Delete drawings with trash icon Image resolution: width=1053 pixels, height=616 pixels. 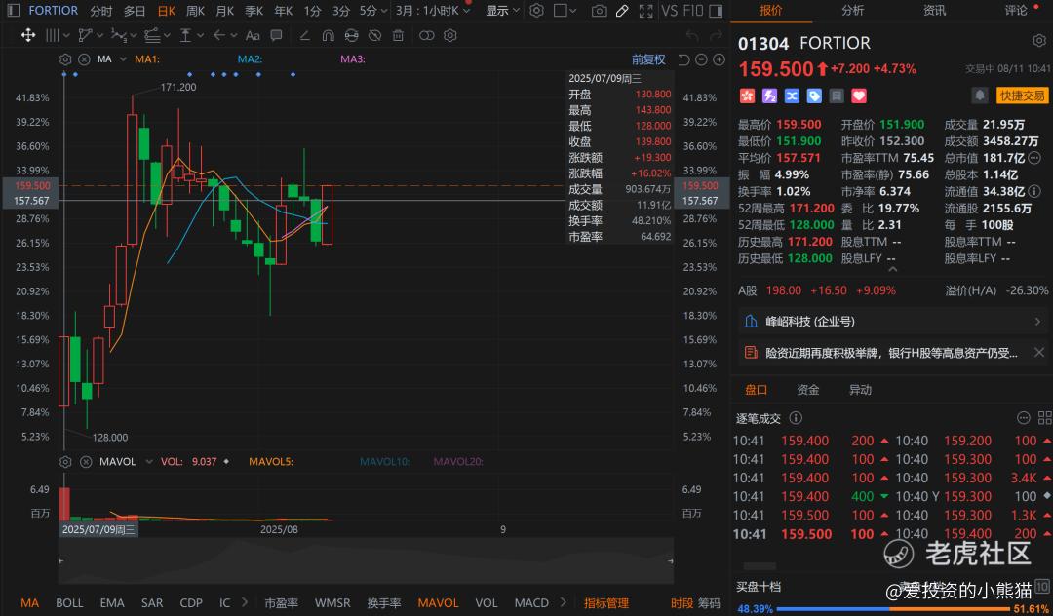click(x=398, y=35)
